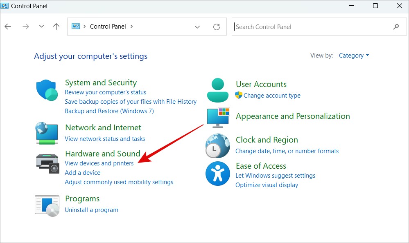Open the Programs disc icon

[x=47, y=206]
